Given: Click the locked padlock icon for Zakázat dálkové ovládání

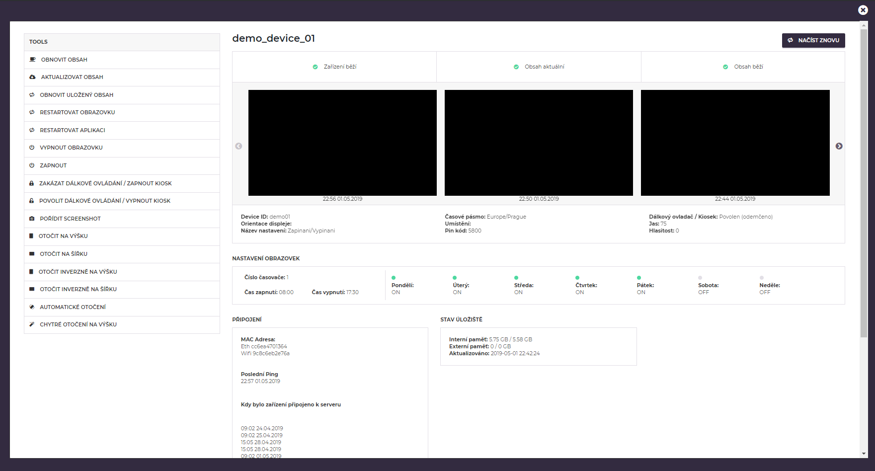Looking at the screenshot, I should click(31, 183).
